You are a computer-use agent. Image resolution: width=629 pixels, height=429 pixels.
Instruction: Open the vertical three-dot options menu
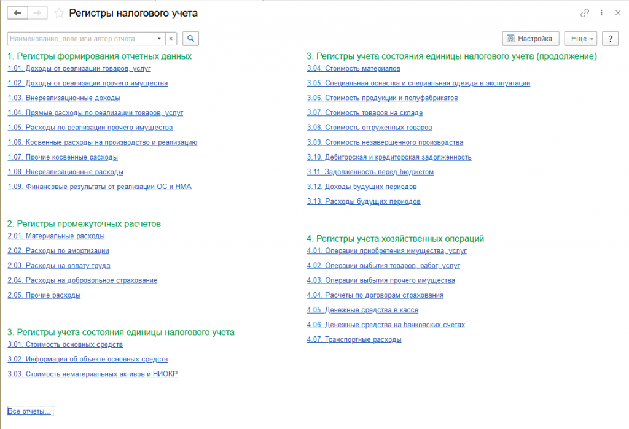pos(601,13)
